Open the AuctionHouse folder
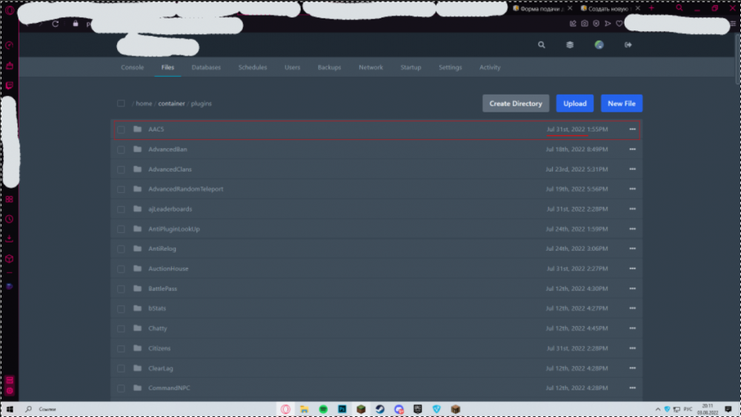 click(x=168, y=268)
